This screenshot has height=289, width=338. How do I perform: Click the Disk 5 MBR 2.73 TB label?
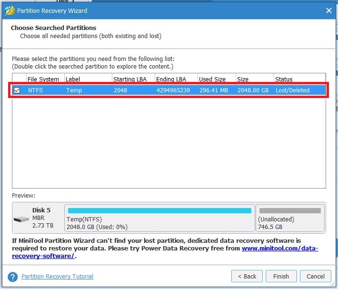(42, 218)
